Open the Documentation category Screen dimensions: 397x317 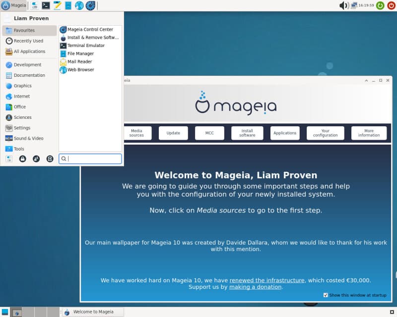coord(29,75)
